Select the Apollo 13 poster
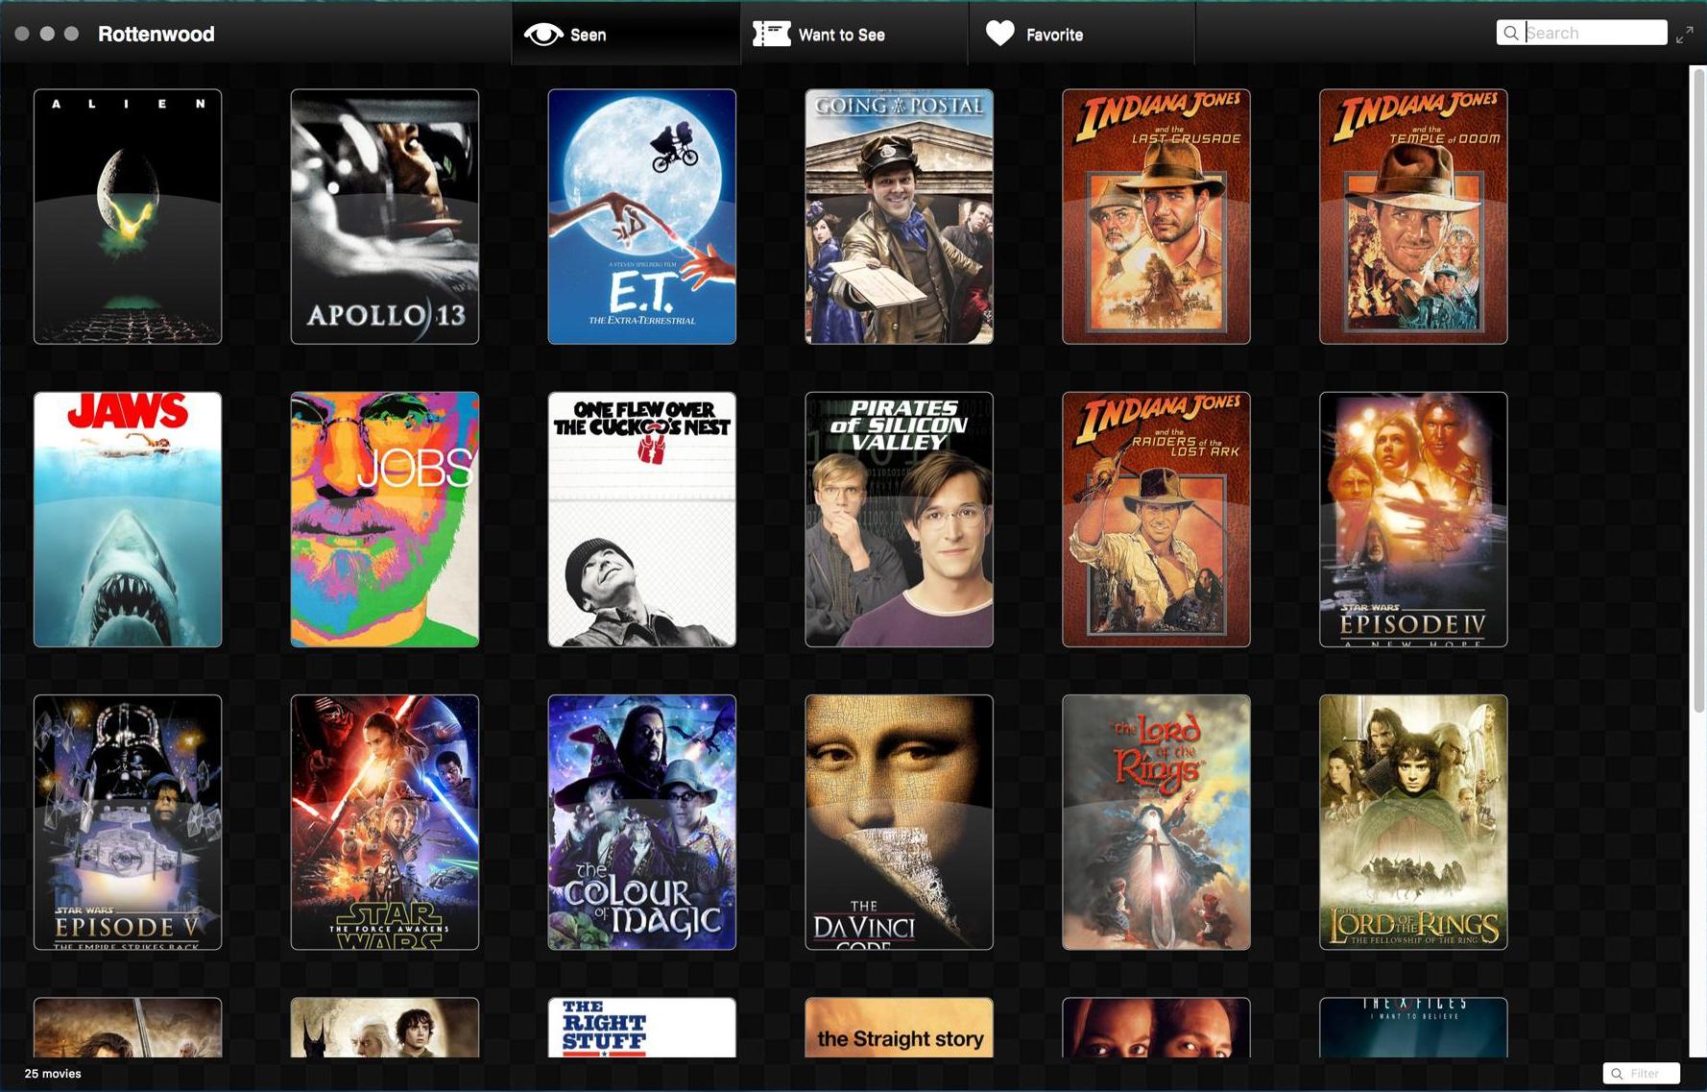This screenshot has width=1707, height=1092. [x=385, y=216]
